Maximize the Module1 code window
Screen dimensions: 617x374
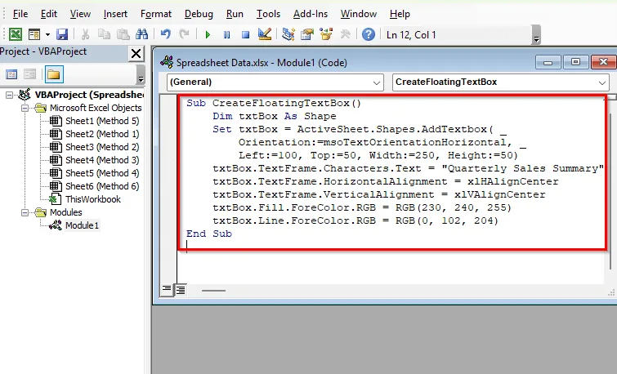pos(575,62)
